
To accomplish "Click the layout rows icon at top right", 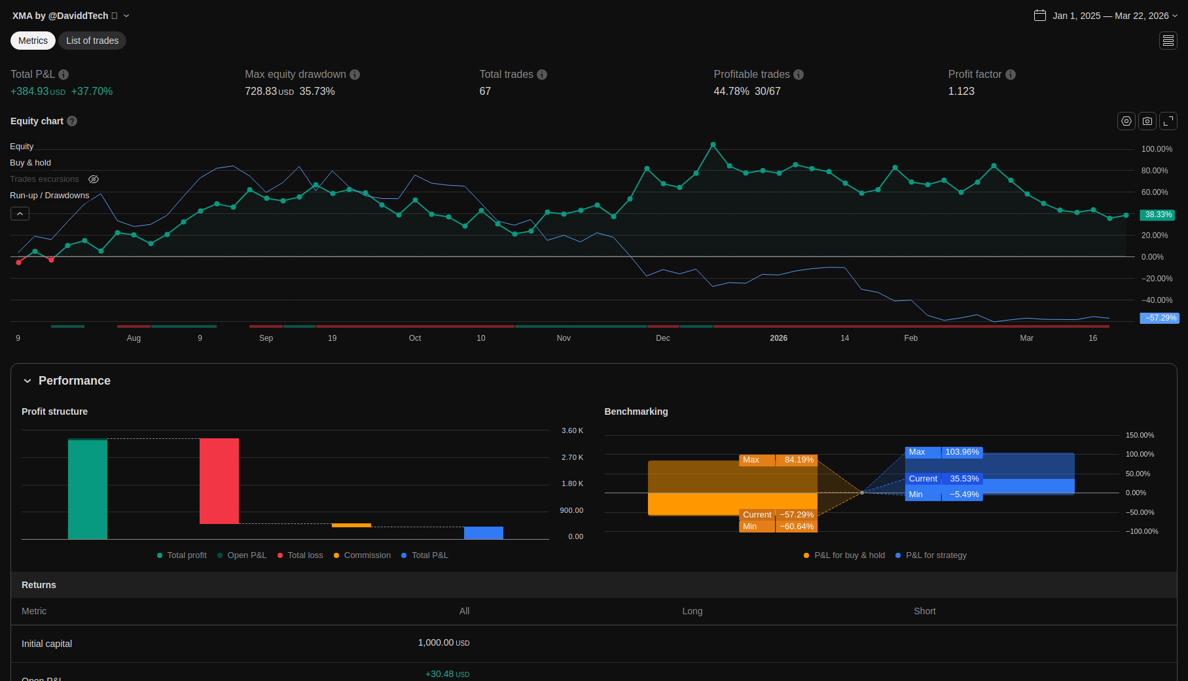I will tap(1168, 41).
